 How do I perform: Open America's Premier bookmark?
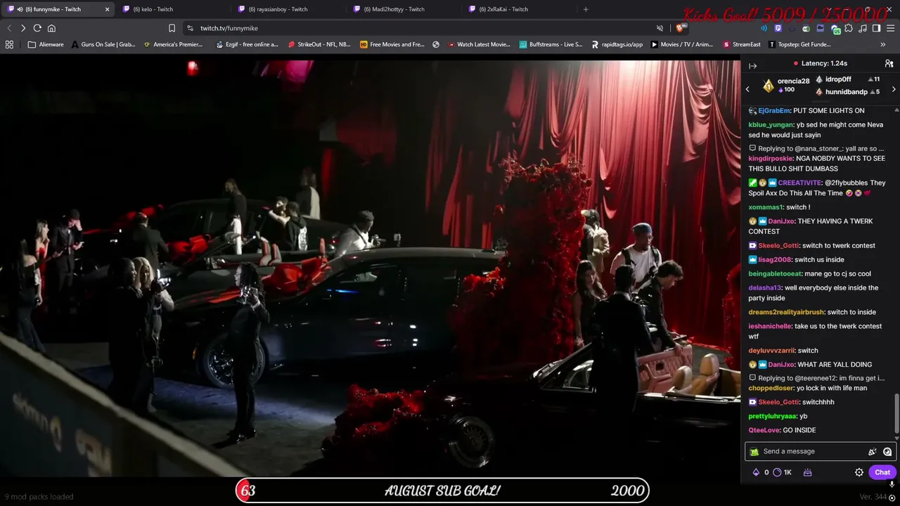click(173, 44)
